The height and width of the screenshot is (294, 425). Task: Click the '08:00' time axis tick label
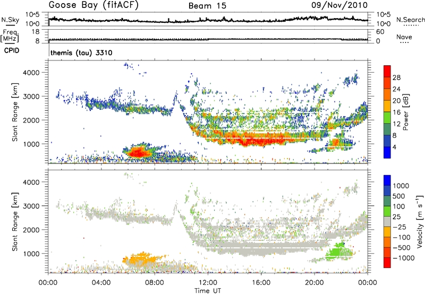(x=155, y=282)
